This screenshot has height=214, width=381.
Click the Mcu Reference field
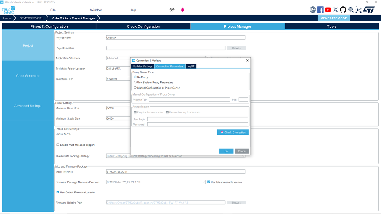176,172
